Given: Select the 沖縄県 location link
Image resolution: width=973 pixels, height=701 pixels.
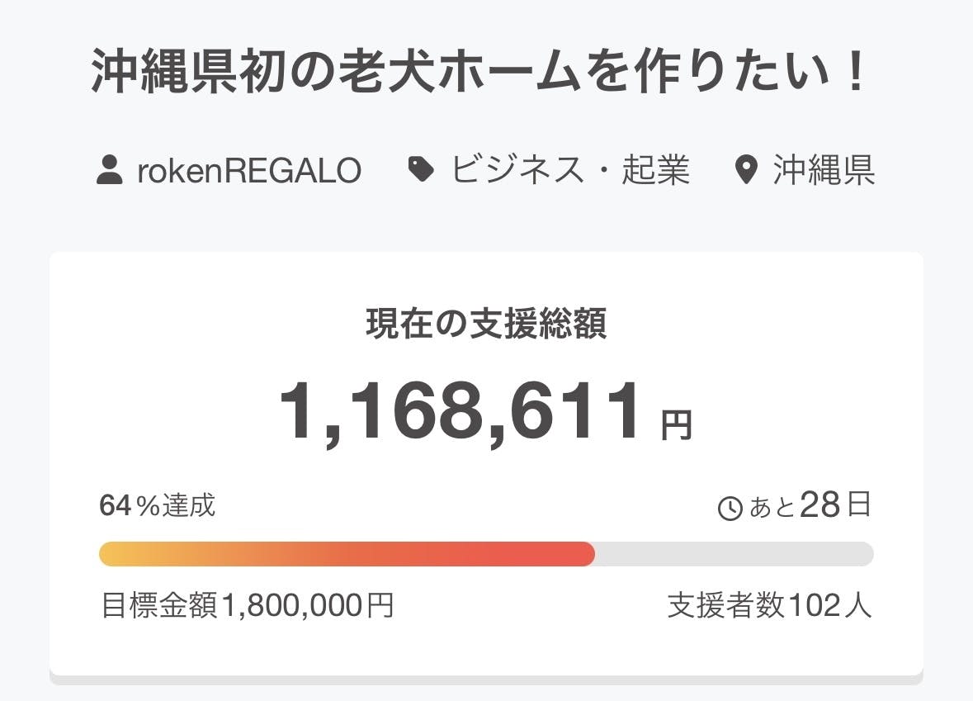Looking at the screenshot, I should [x=824, y=171].
